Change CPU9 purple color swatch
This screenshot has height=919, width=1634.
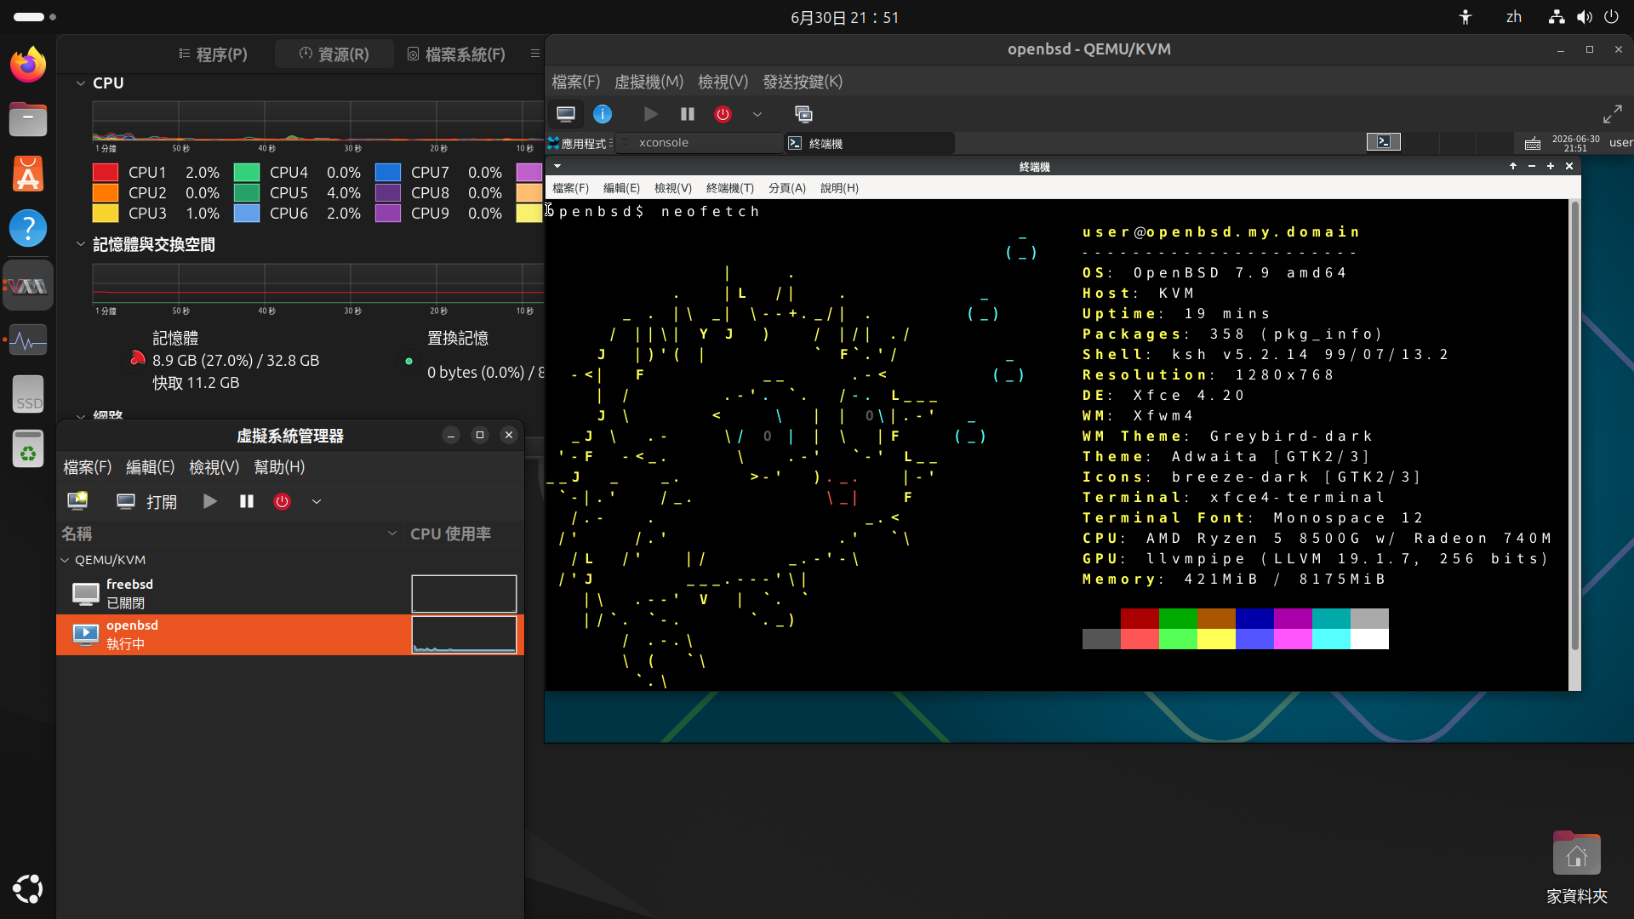coord(388,214)
